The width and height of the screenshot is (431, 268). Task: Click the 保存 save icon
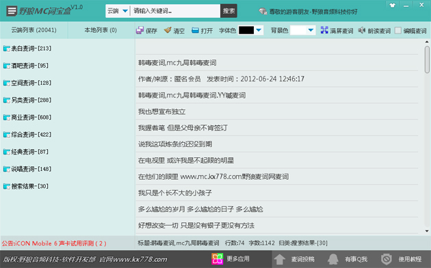(x=140, y=30)
